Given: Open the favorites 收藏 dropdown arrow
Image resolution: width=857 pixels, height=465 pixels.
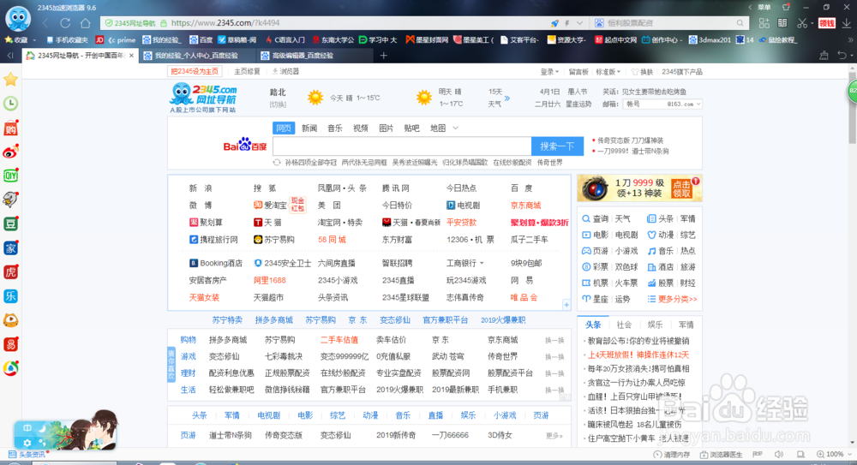Looking at the screenshot, I should pos(34,40).
